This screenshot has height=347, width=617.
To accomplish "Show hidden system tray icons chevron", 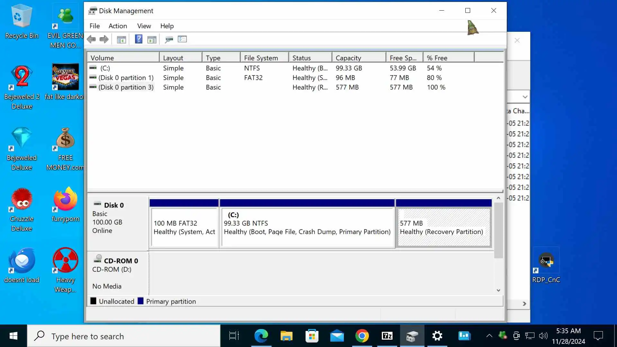I will click(x=489, y=336).
